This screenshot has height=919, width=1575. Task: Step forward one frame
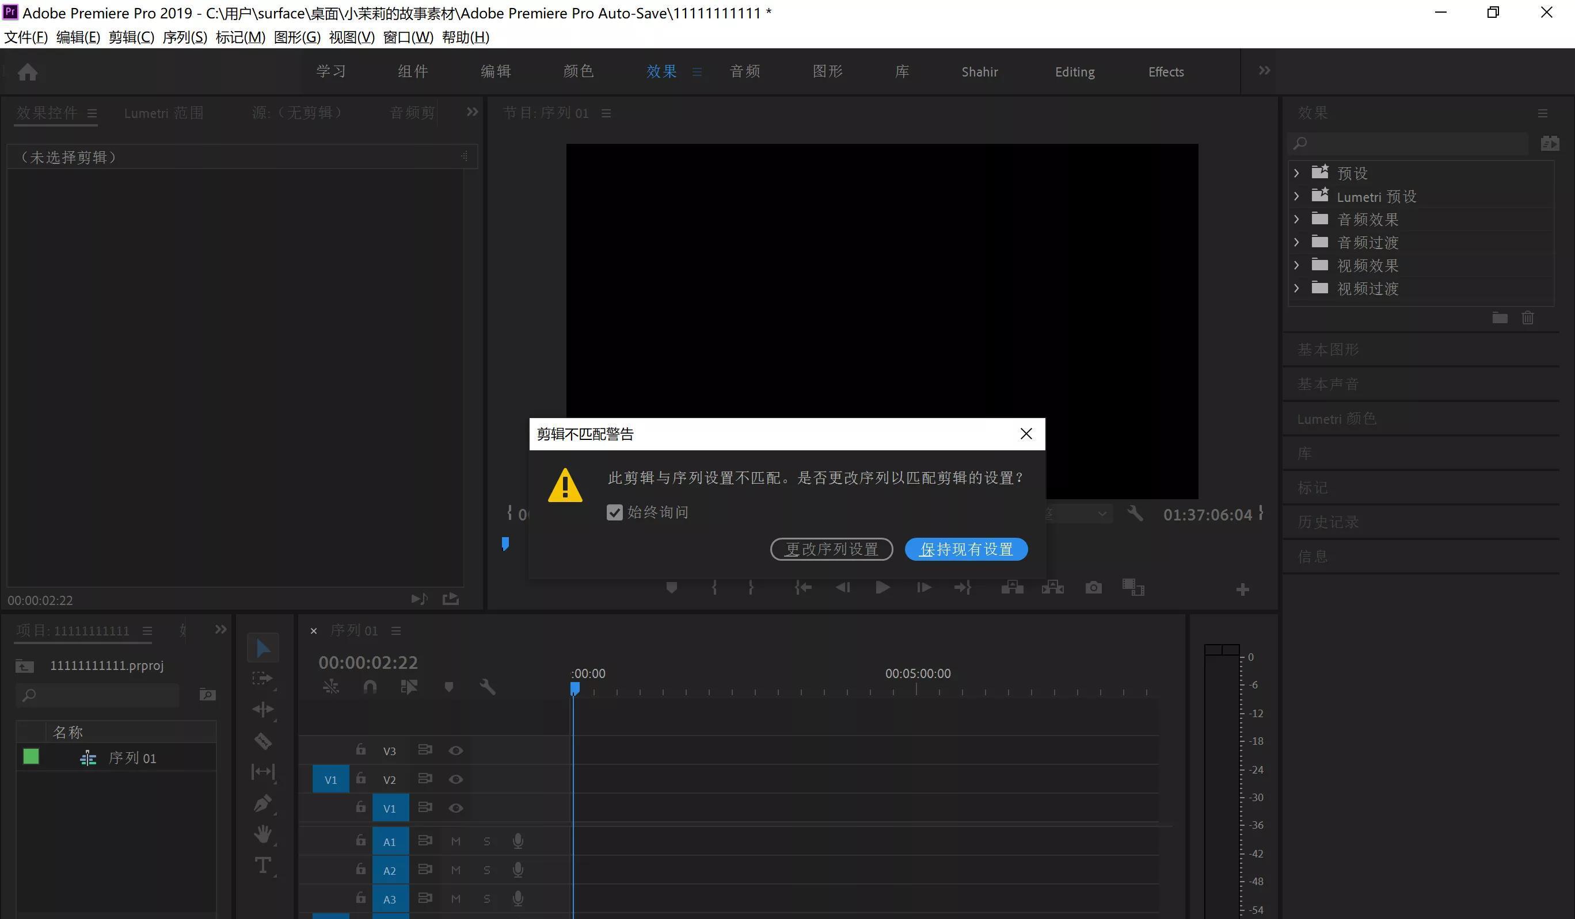pos(924,588)
